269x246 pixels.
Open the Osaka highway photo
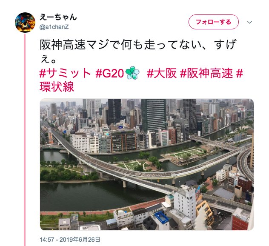point(147,164)
